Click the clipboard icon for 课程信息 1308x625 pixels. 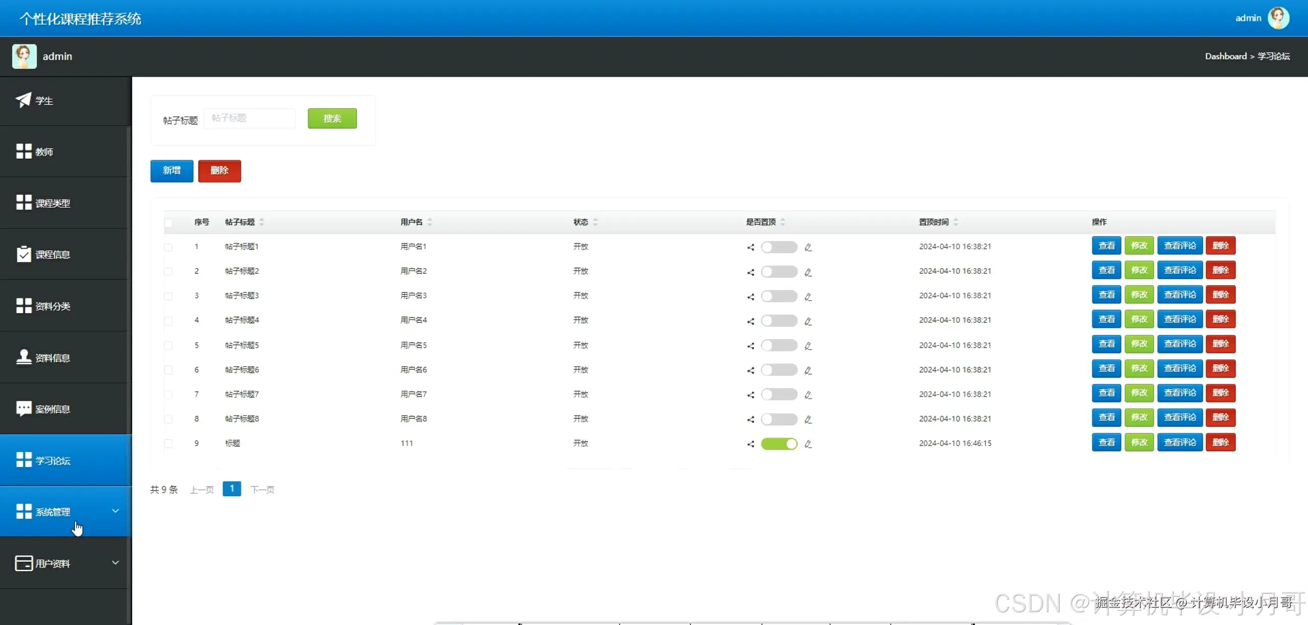(24, 254)
